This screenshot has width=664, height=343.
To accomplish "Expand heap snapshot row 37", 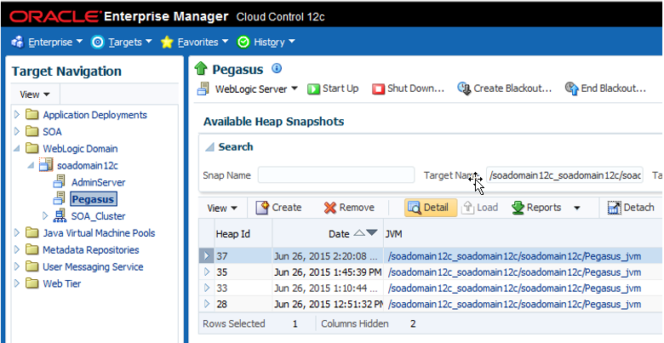I will coord(207,256).
